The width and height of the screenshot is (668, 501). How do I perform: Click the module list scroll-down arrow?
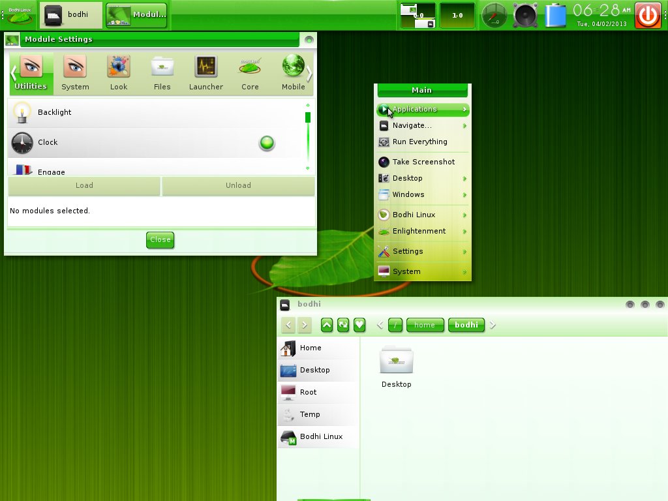(308, 168)
